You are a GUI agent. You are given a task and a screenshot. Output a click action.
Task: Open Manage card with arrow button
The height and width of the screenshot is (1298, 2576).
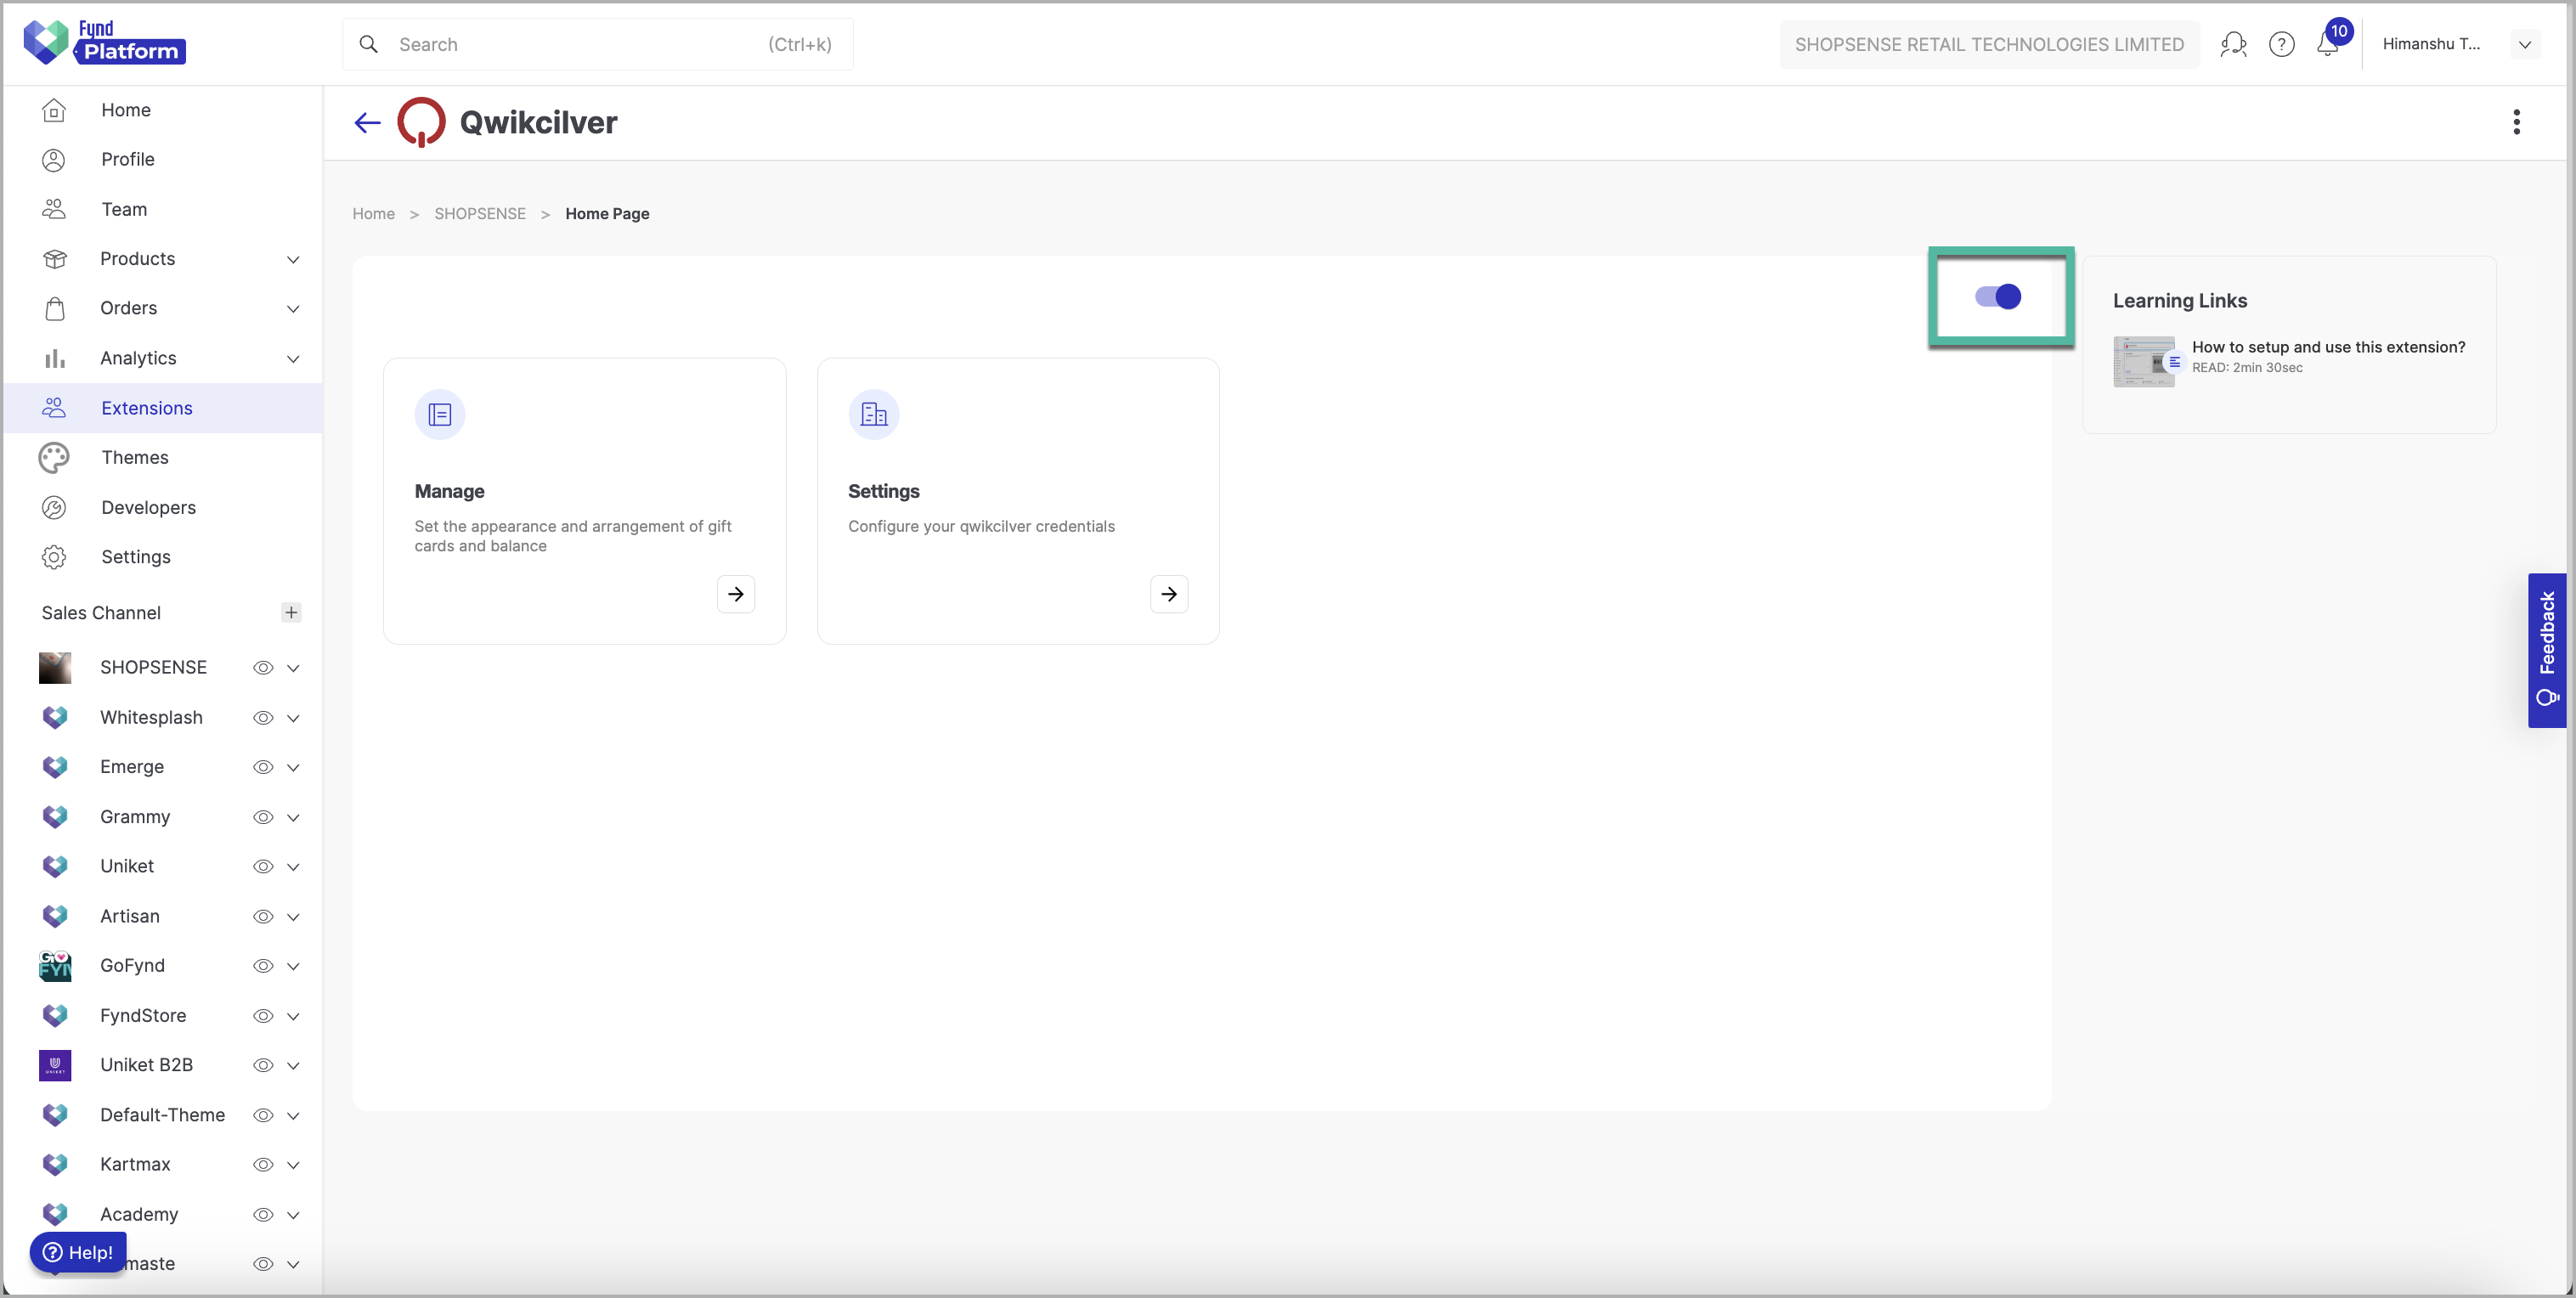pos(736,594)
